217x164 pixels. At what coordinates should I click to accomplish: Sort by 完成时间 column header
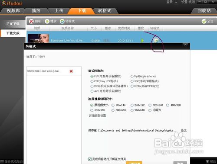pos(124,28)
